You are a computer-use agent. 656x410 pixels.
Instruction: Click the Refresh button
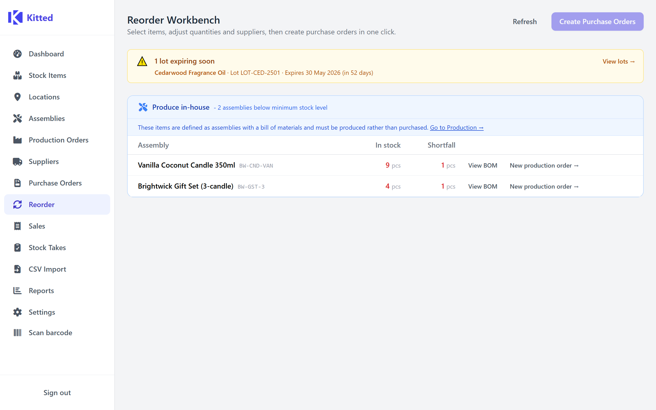(x=525, y=22)
